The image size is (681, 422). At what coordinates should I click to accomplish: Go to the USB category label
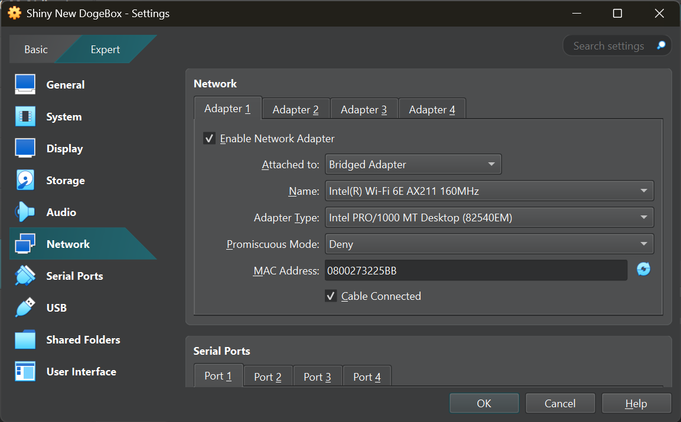tap(57, 308)
